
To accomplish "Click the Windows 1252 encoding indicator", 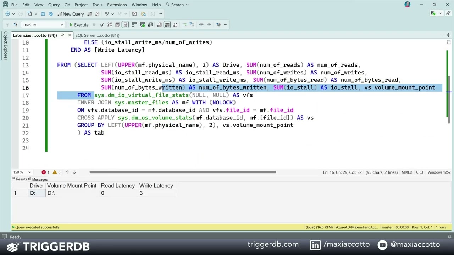I will click(x=439, y=172).
